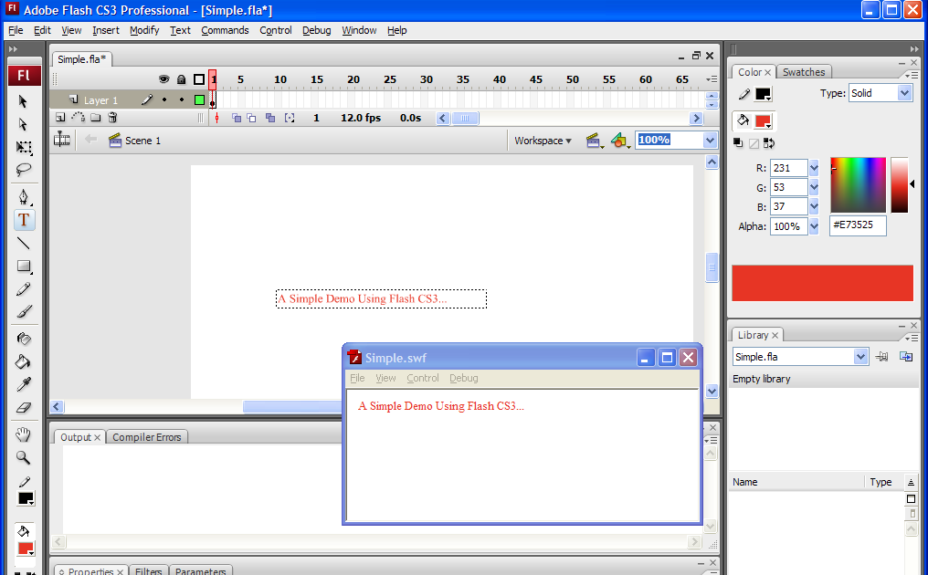This screenshot has width=928, height=575.
Task: Open Debug menu in Simple.swf window
Action: (463, 378)
